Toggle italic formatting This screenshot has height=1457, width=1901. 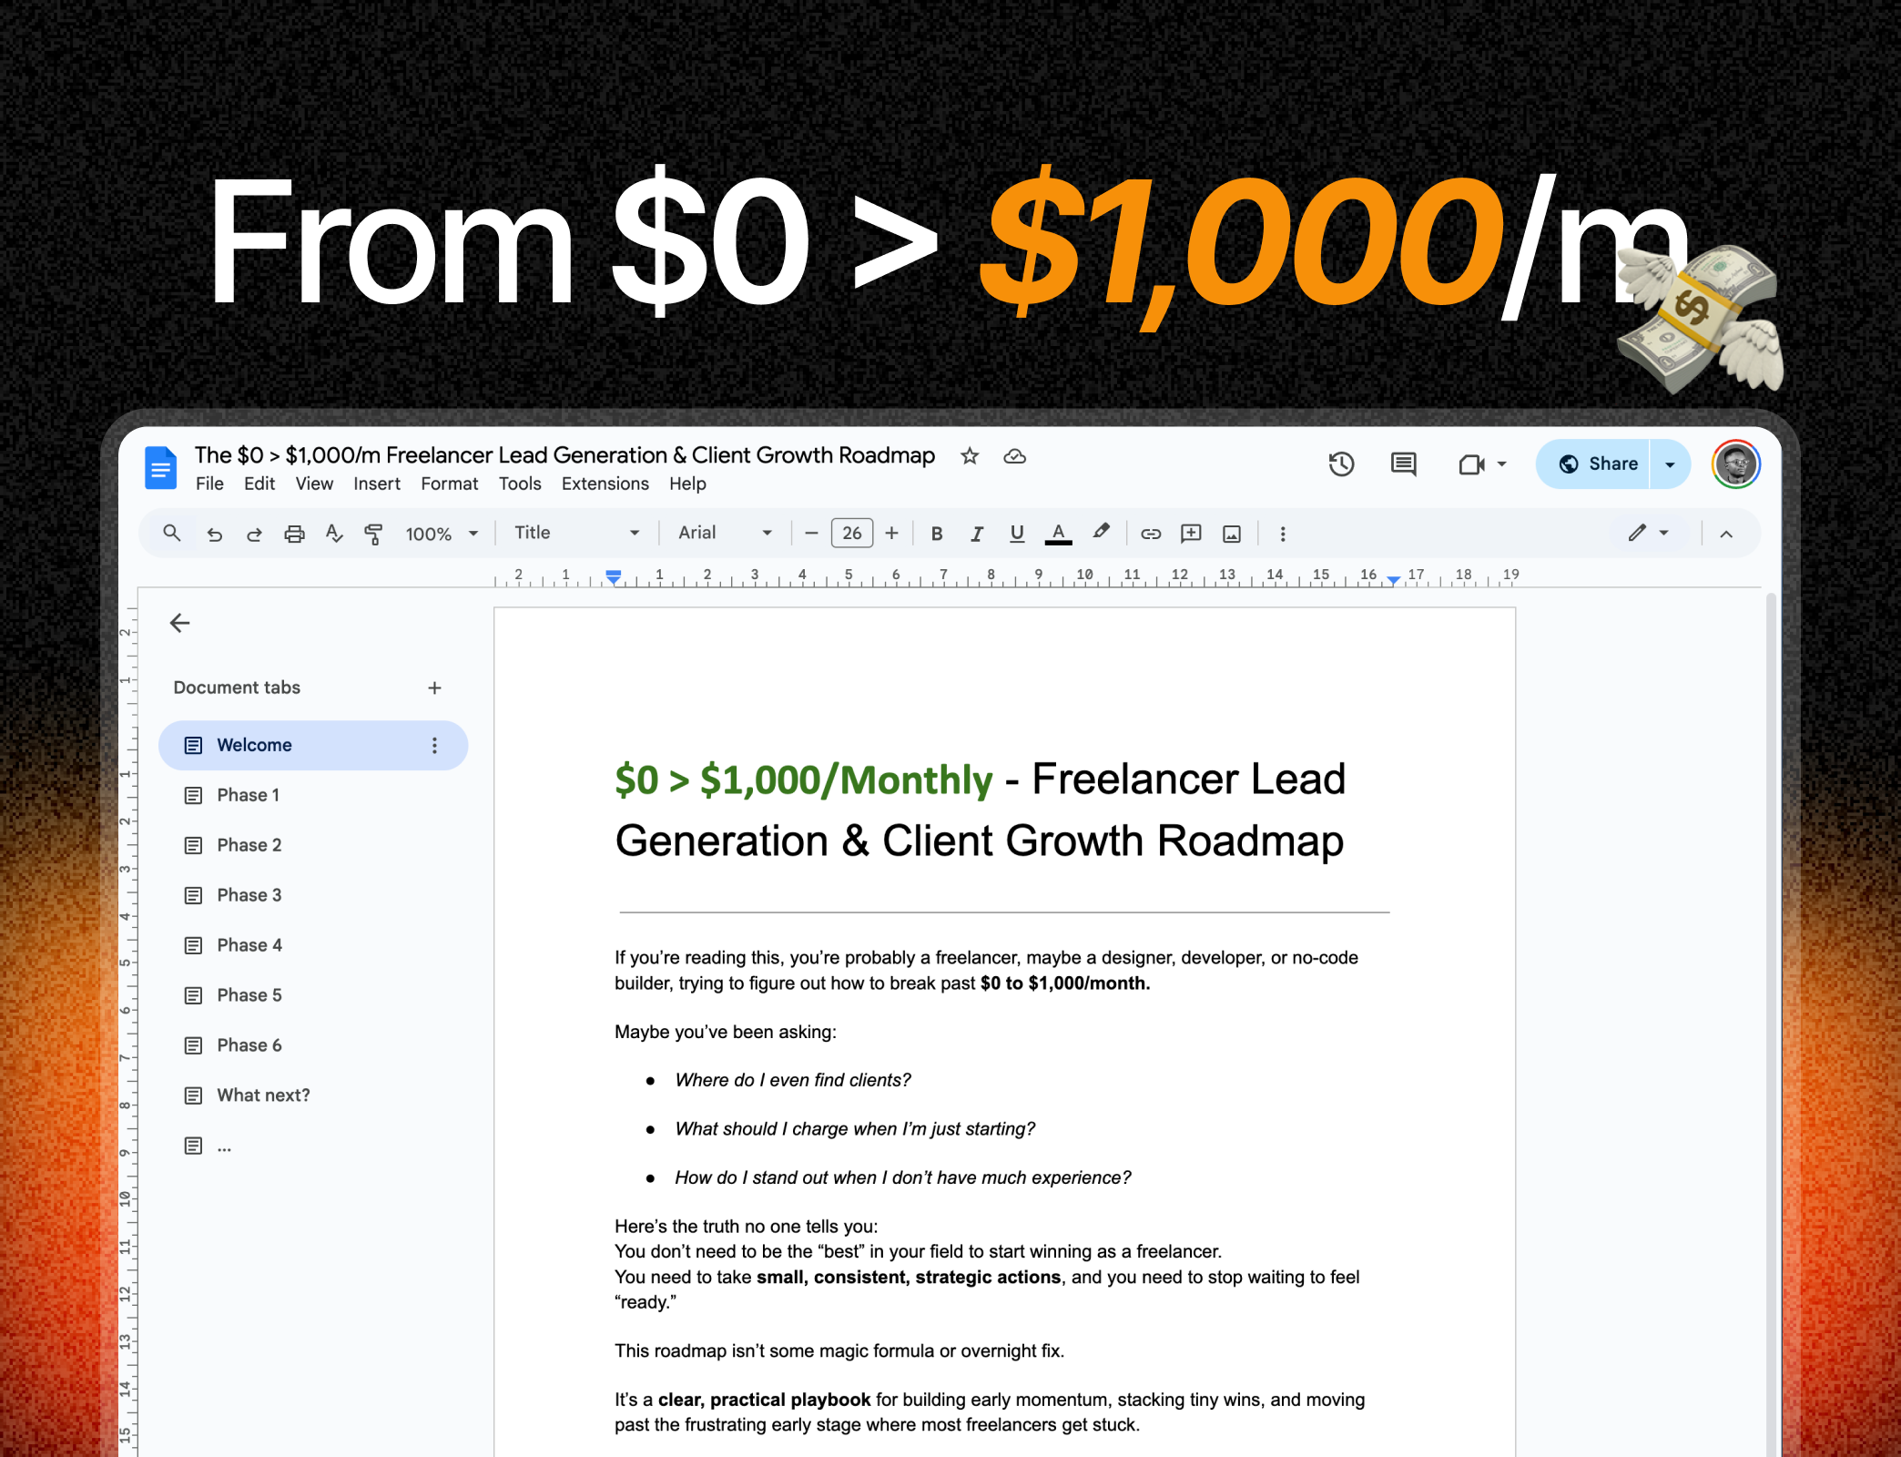[977, 534]
